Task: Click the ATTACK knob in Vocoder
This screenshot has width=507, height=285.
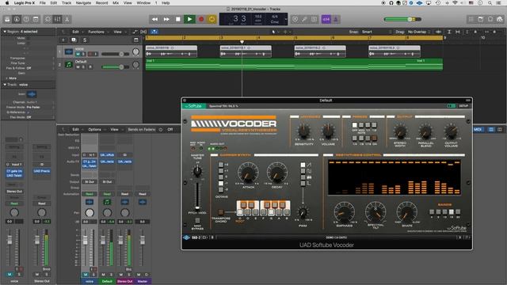Action: tap(248, 173)
